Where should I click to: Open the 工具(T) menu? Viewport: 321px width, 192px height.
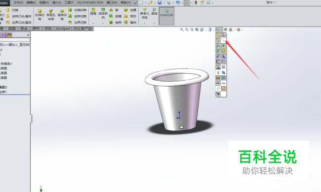(69, 2)
